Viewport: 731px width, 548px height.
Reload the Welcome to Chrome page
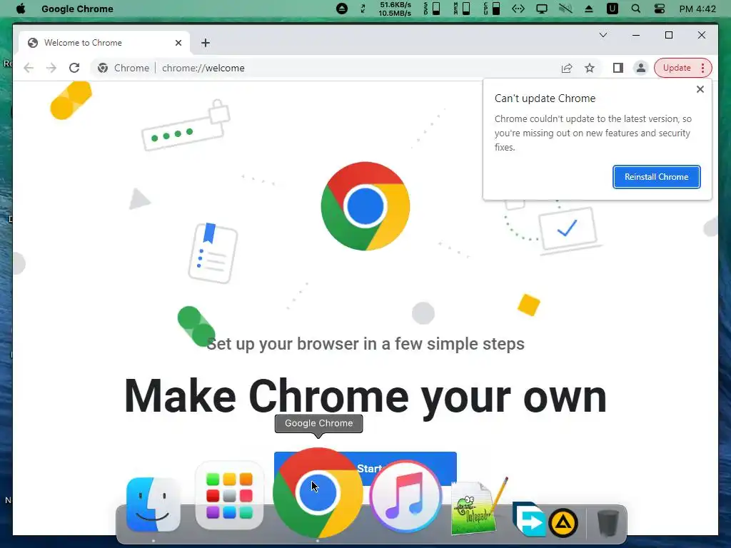click(74, 68)
